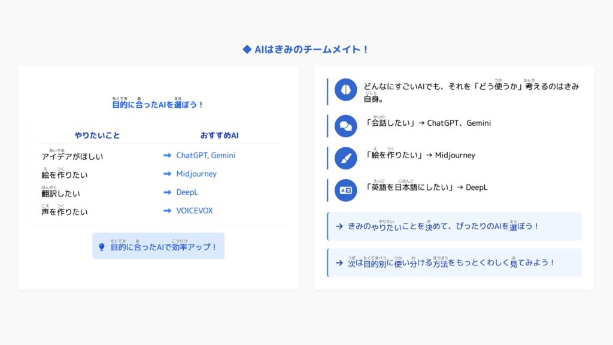The width and height of the screenshot is (613, 345).
Task: Click the diamond icon in the slide title
Action: (247, 49)
